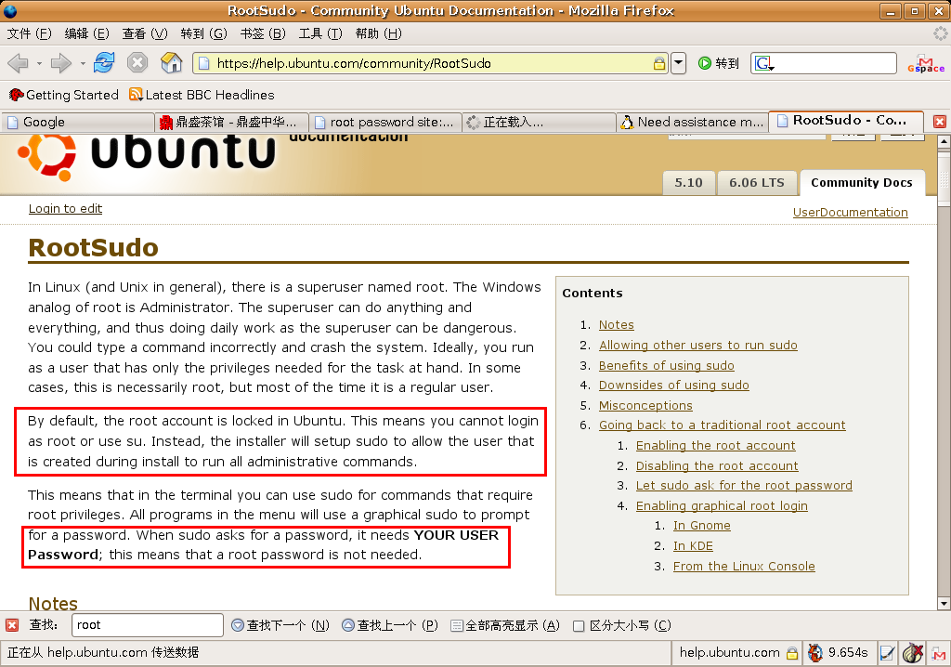Click the notepad edit icon in status bar
This screenshot has width=951, height=667.
click(x=887, y=653)
